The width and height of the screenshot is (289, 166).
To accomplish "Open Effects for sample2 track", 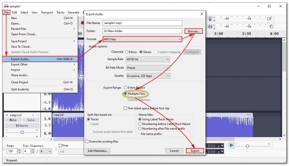I will (22, 126).
